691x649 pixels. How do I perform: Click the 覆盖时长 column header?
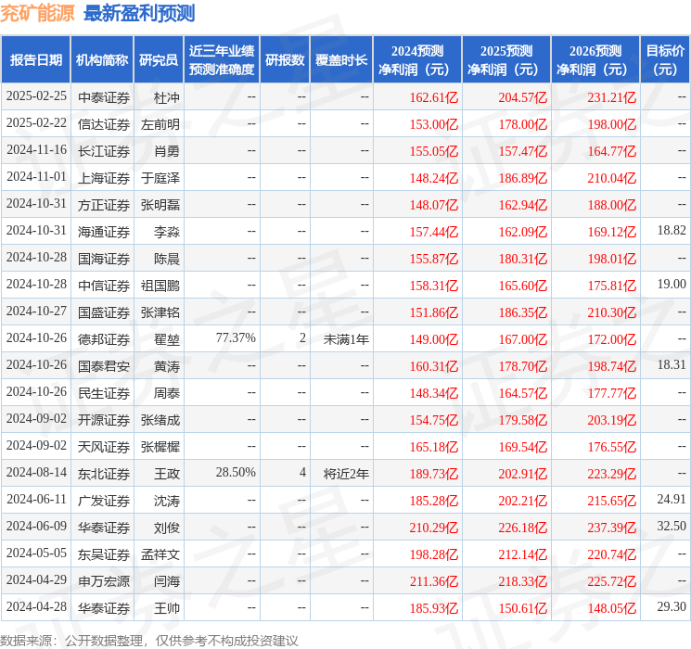click(341, 60)
